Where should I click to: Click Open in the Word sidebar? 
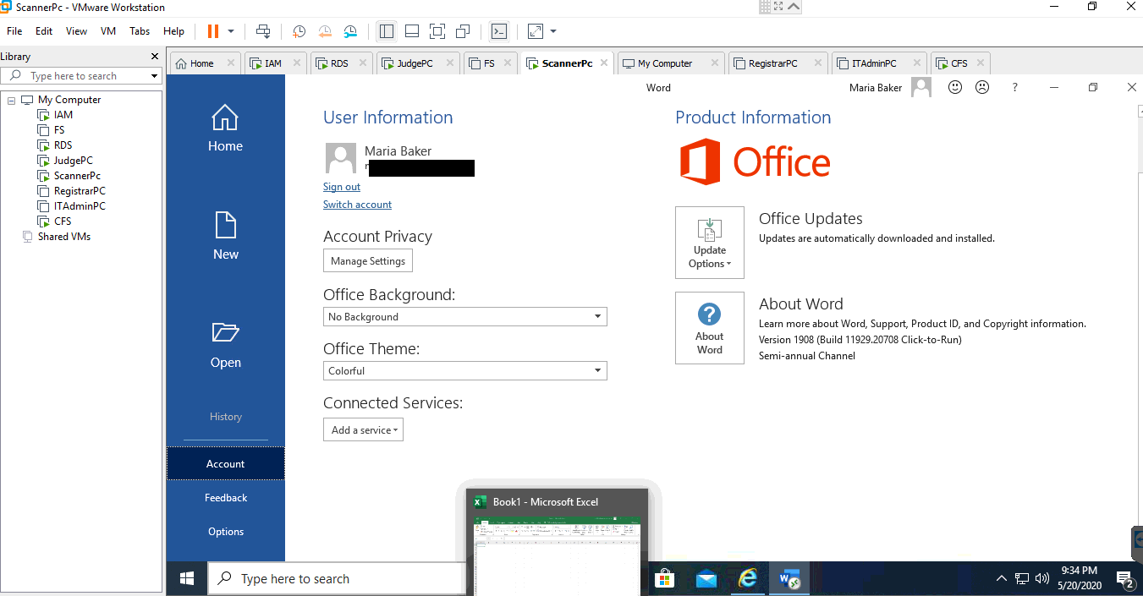pos(226,344)
